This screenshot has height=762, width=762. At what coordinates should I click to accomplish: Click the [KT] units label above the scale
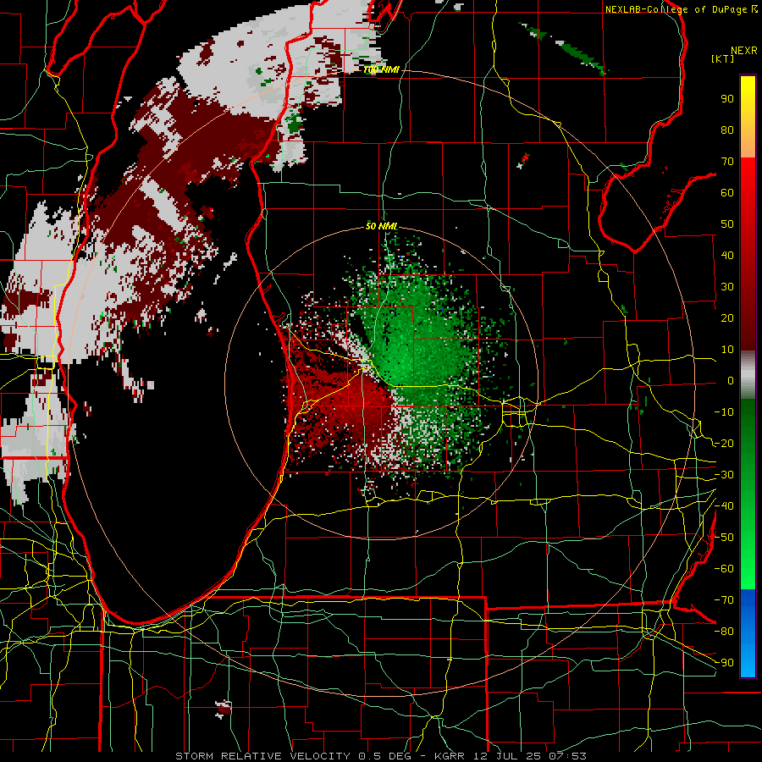[723, 58]
